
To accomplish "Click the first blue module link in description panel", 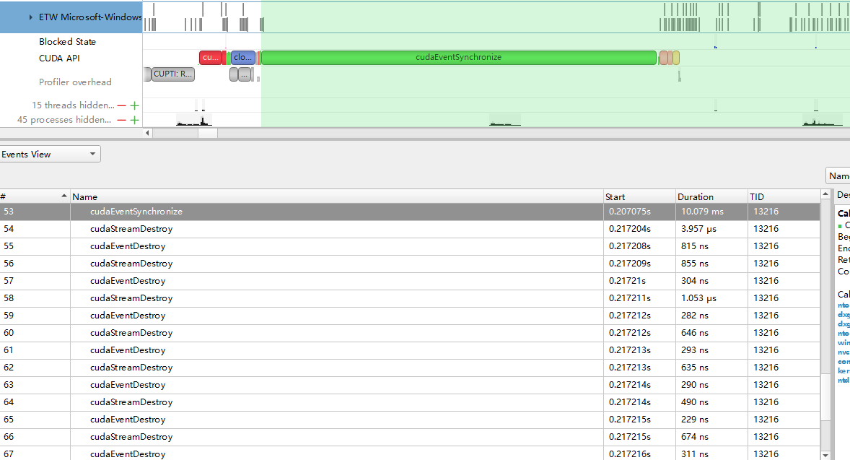I will (x=843, y=305).
